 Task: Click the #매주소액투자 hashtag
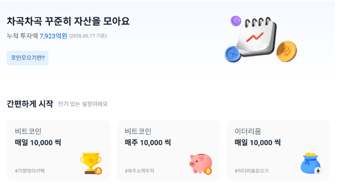click(x=139, y=171)
